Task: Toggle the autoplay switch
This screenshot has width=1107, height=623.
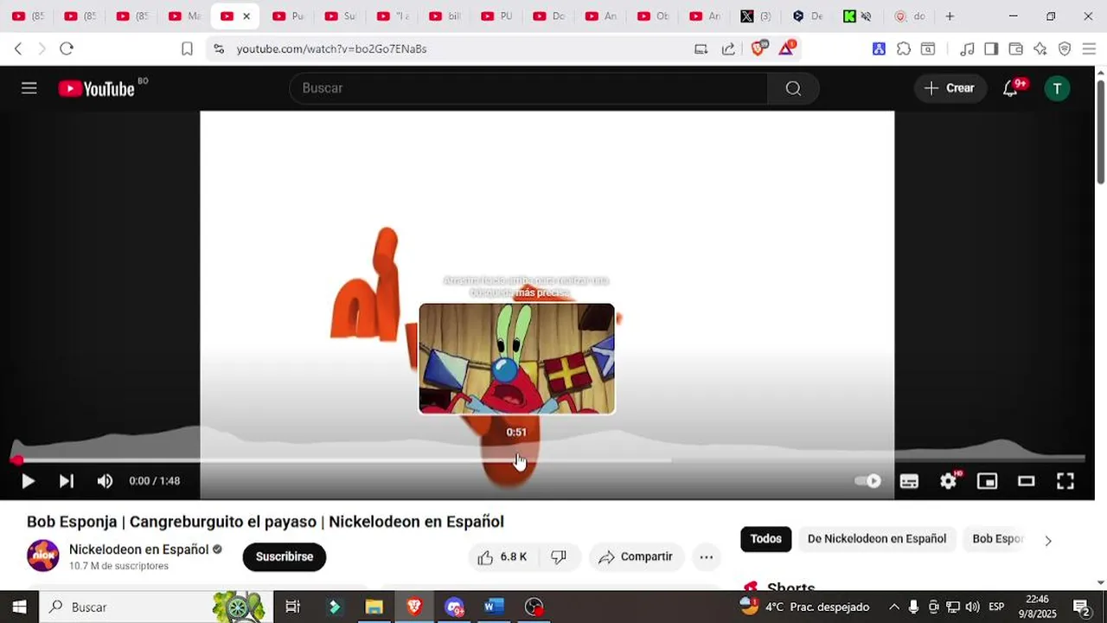Action: [867, 481]
